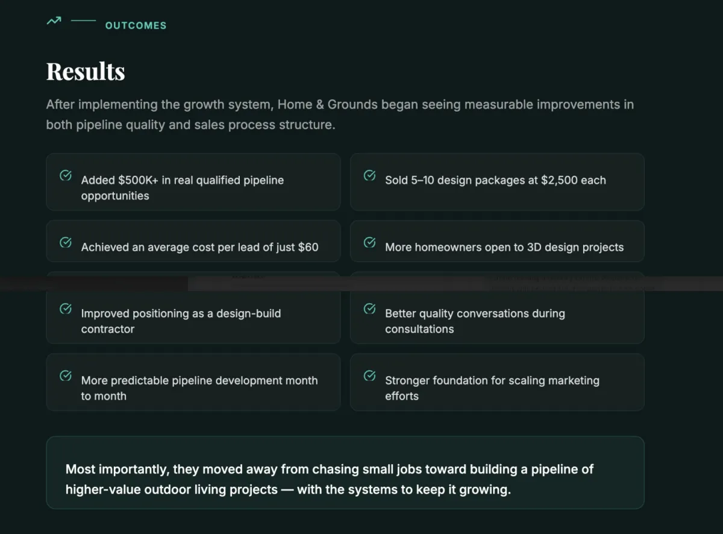Image resolution: width=723 pixels, height=534 pixels.
Task: Click check icon next to $500K+ pipeline item
Action: click(x=66, y=175)
